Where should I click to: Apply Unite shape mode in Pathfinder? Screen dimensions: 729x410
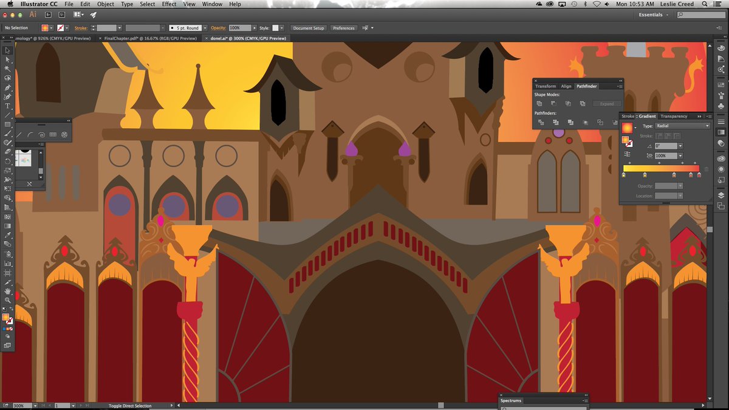[x=539, y=103]
